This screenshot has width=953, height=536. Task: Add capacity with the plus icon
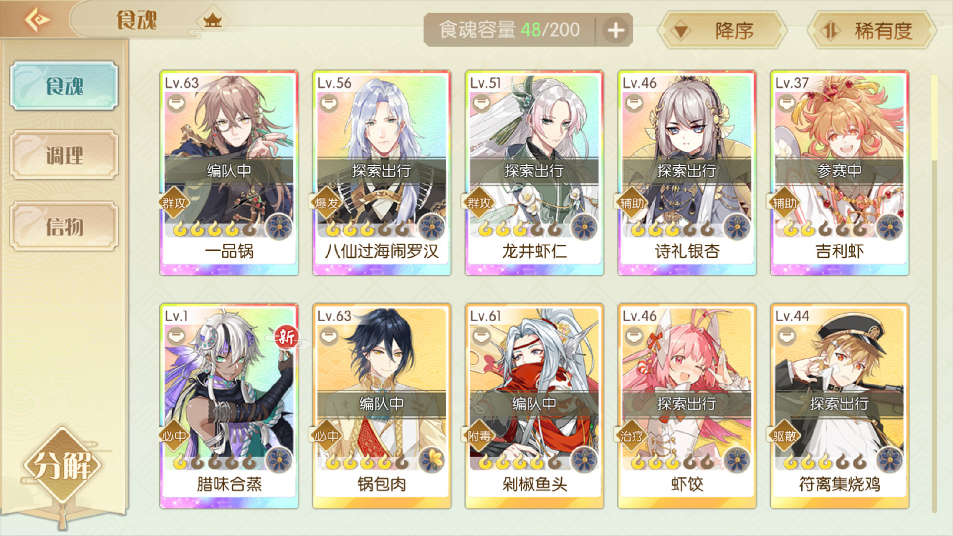tap(615, 30)
